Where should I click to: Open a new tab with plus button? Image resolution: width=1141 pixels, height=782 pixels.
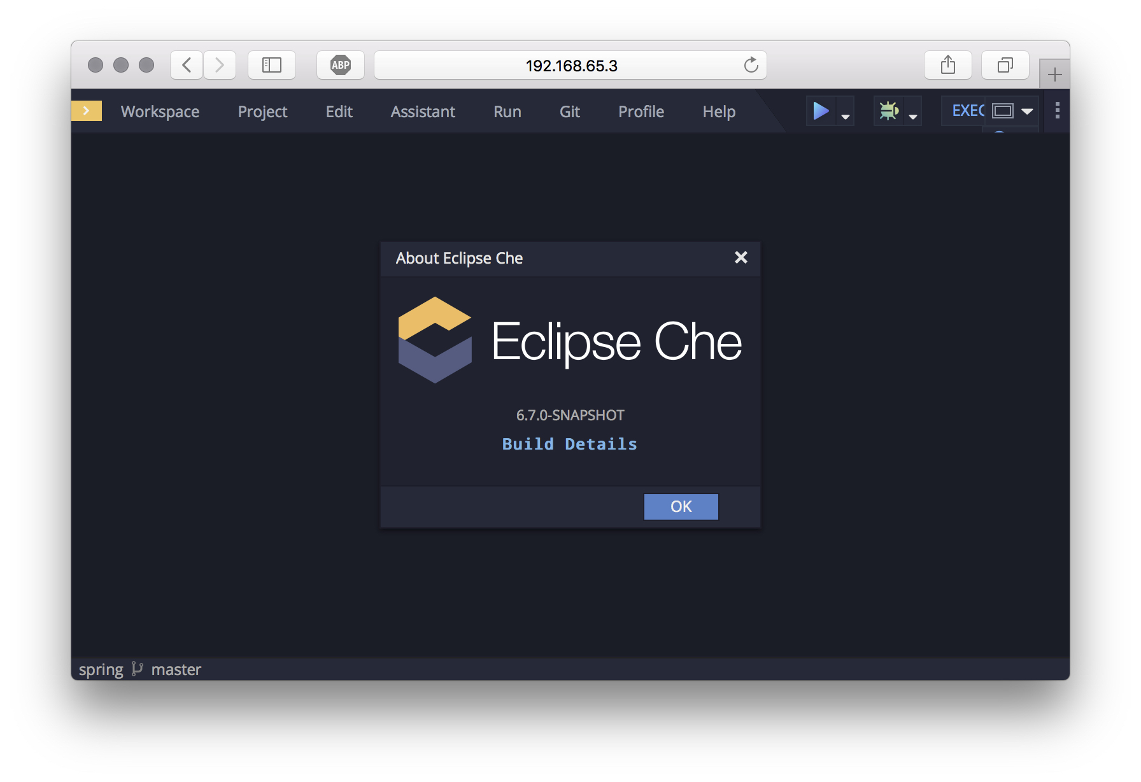pyautogui.click(x=1055, y=75)
